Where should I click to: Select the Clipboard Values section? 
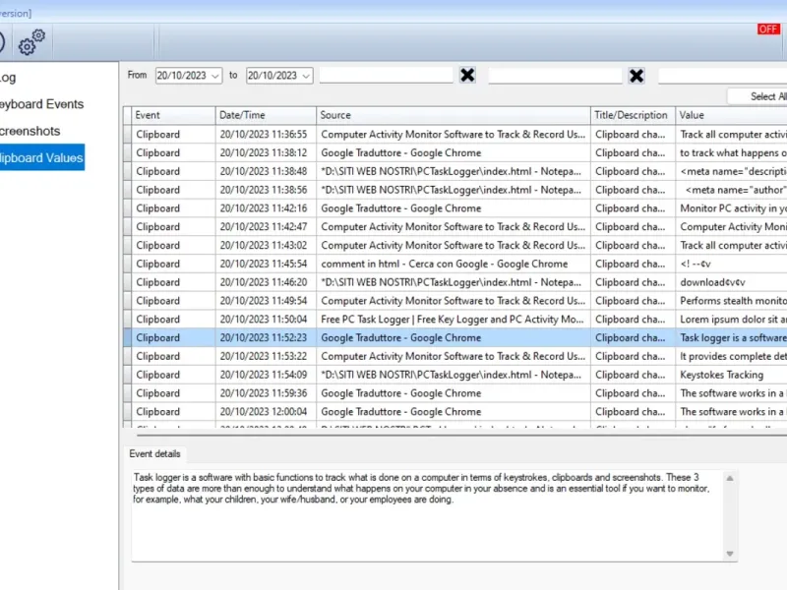(x=42, y=157)
